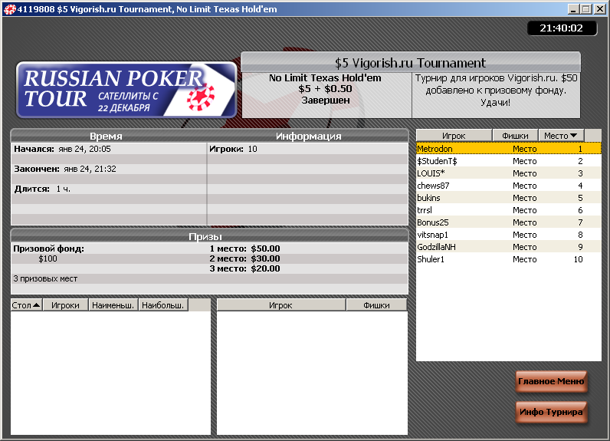The image size is (610, 441).
Task: Select player LOUIS* row
Action: point(509,173)
